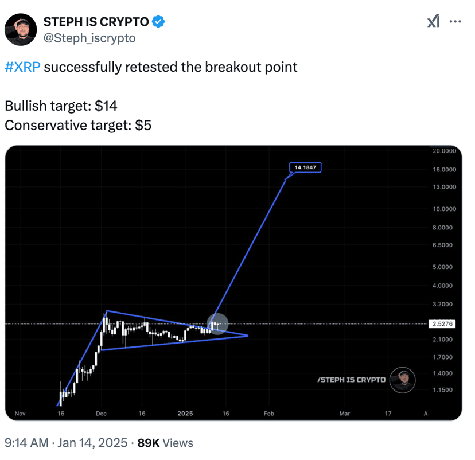Open the 9:14 AM Jan 14, 2025 timestamp
Screen dimensions: 475x460
pyautogui.click(x=65, y=443)
